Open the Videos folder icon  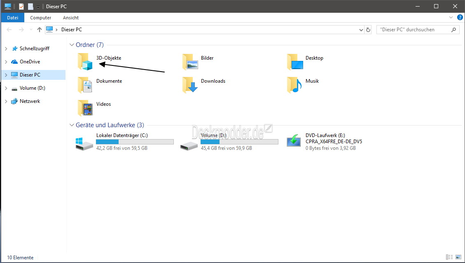pos(85,108)
